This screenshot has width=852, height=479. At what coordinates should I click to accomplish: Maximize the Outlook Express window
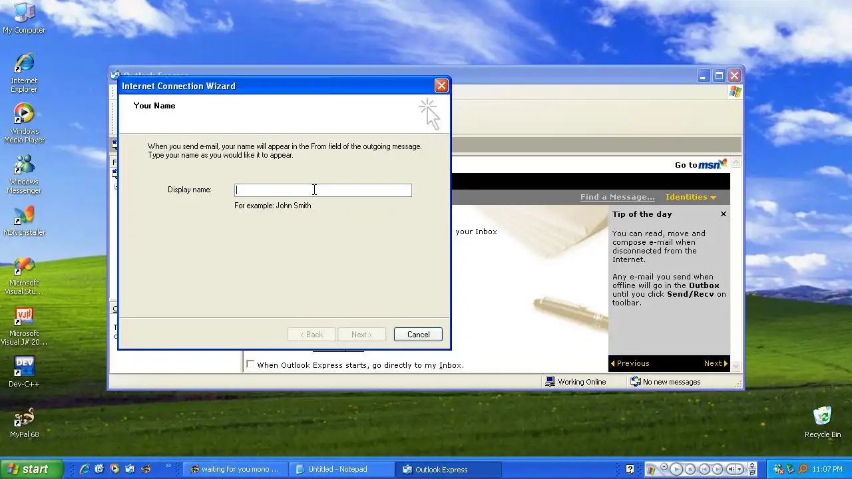719,76
